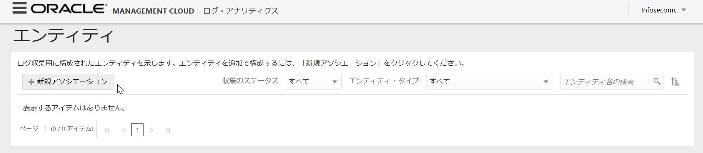The image size is (703, 153).
Task: Open the エンティティ・タイプ dropdown
Action: (x=489, y=81)
